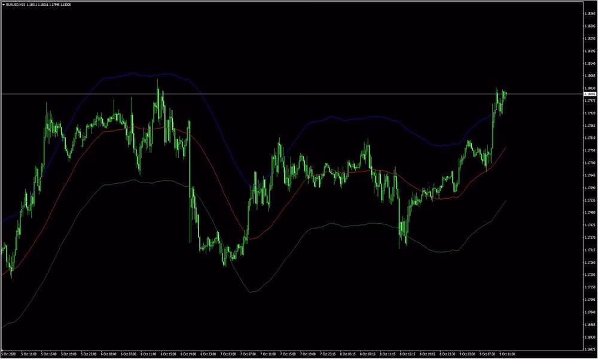Image resolution: width=598 pixels, height=359 pixels.
Task: Click the '7 Oct 07:00' time label
Action: 248,354
